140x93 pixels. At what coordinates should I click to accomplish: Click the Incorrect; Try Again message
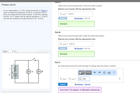tap(80, 90)
